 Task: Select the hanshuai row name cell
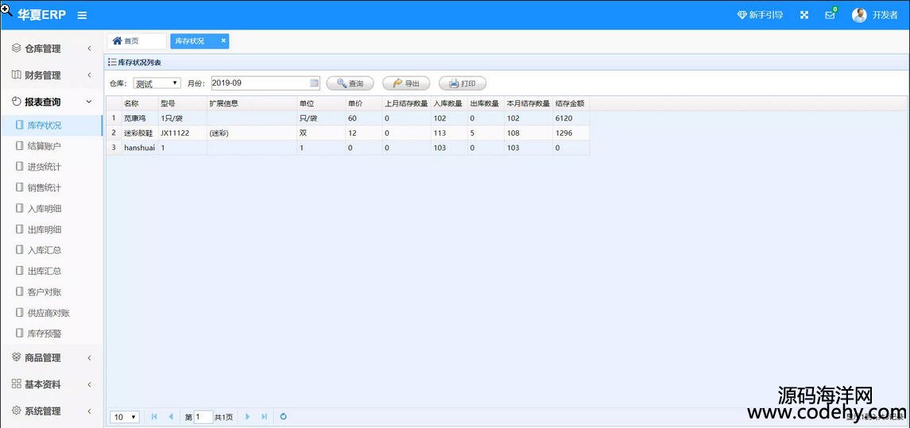coord(139,148)
